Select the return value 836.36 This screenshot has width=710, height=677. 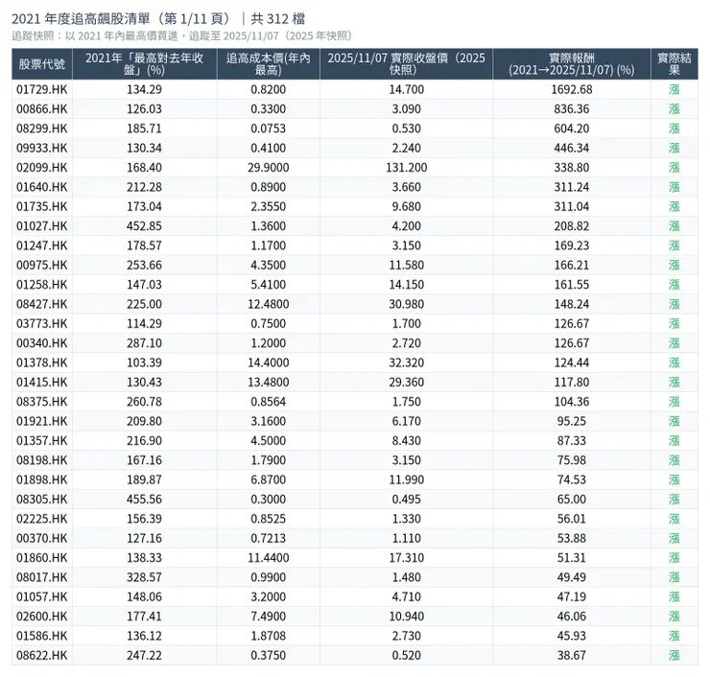tap(572, 108)
